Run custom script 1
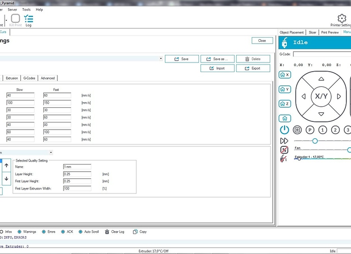Image resolution: width=351 pixels, height=254 pixels. point(323,130)
